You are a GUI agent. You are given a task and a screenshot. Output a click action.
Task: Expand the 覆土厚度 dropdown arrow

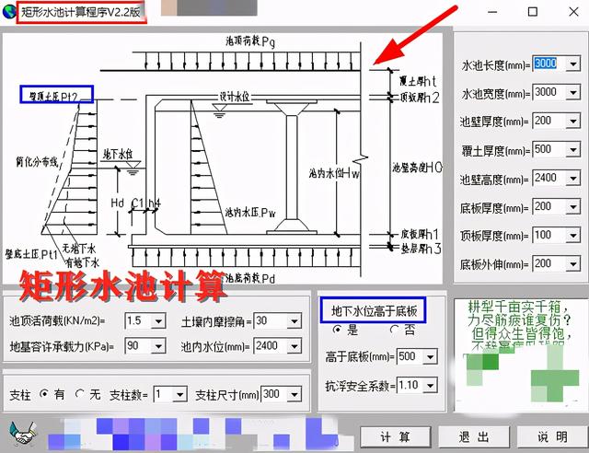click(x=572, y=150)
